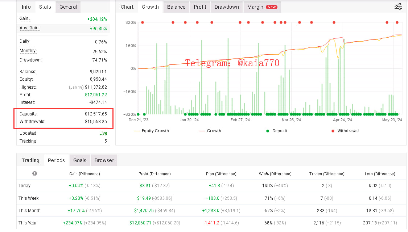Select the Today row label

(24, 186)
